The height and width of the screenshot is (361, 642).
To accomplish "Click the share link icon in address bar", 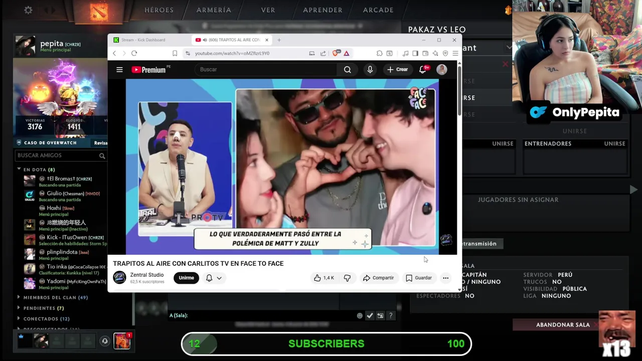I will click(x=323, y=53).
